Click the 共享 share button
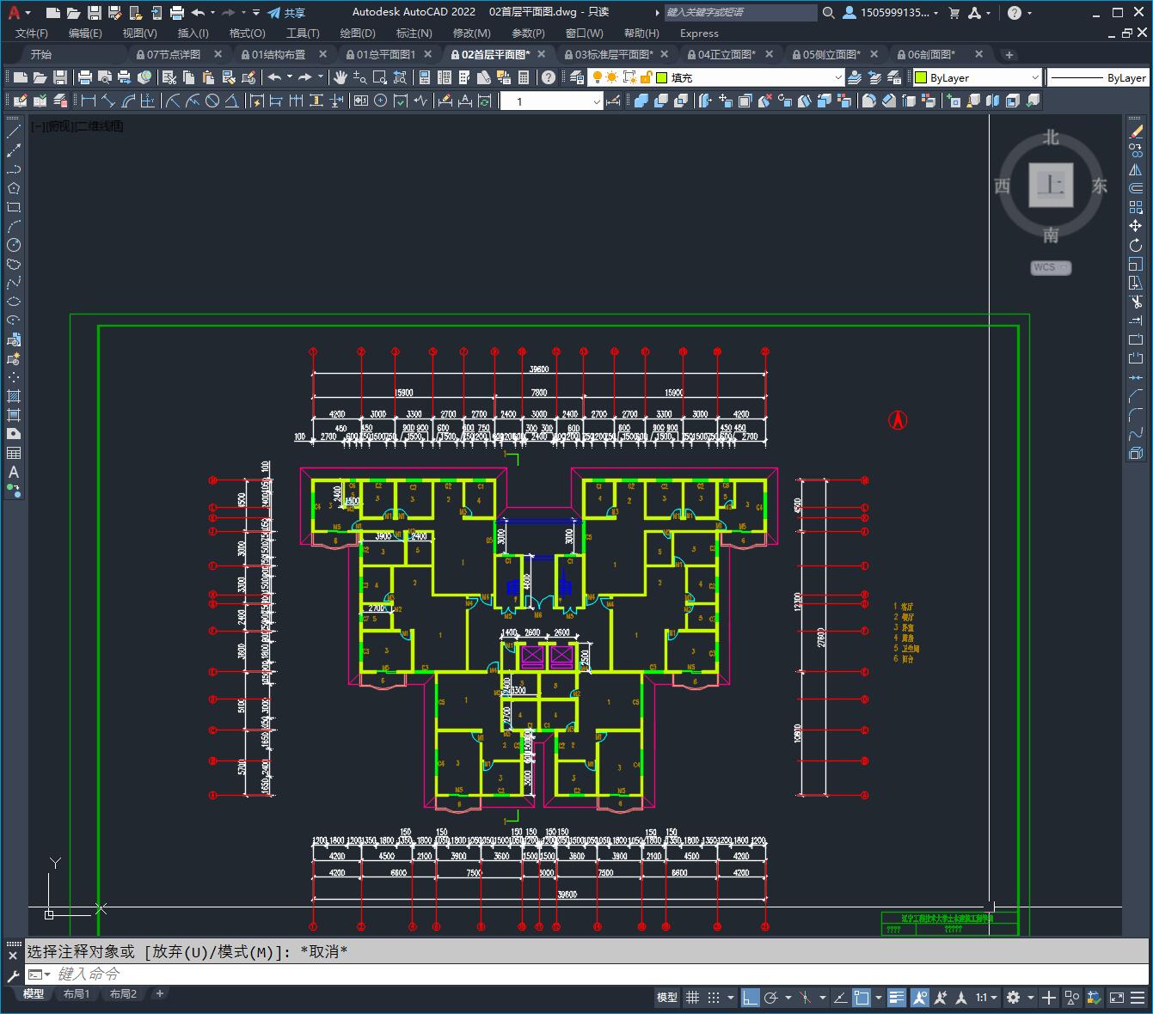Viewport: 1153px width, 1014px height. point(286,12)
